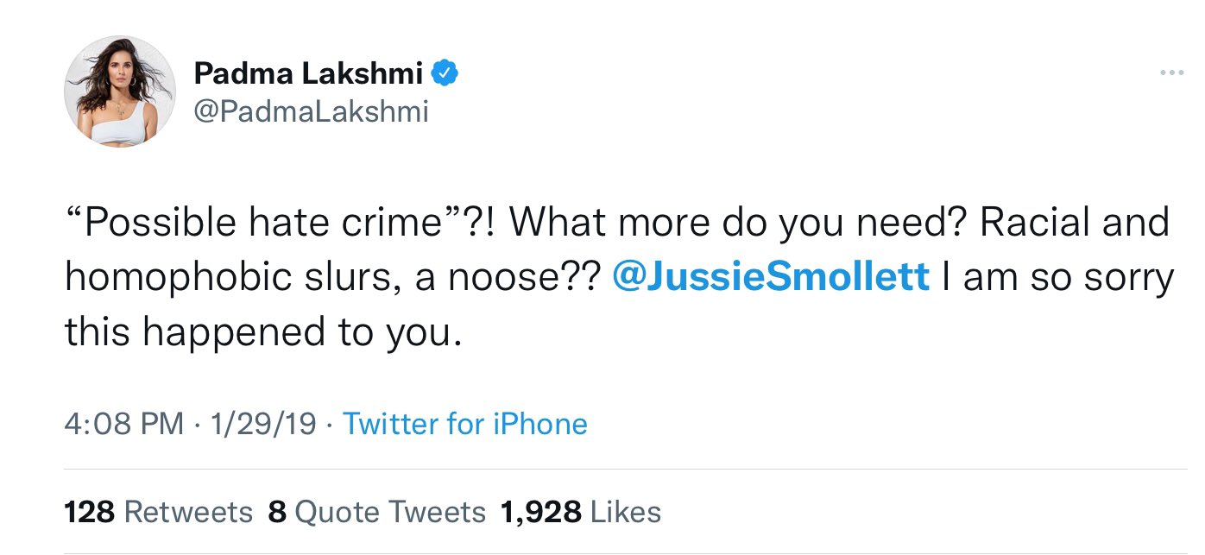This screenshot has height=555, width=1205.
Task: Click the retweet count number 128
Action: click(x=89, y=512)
